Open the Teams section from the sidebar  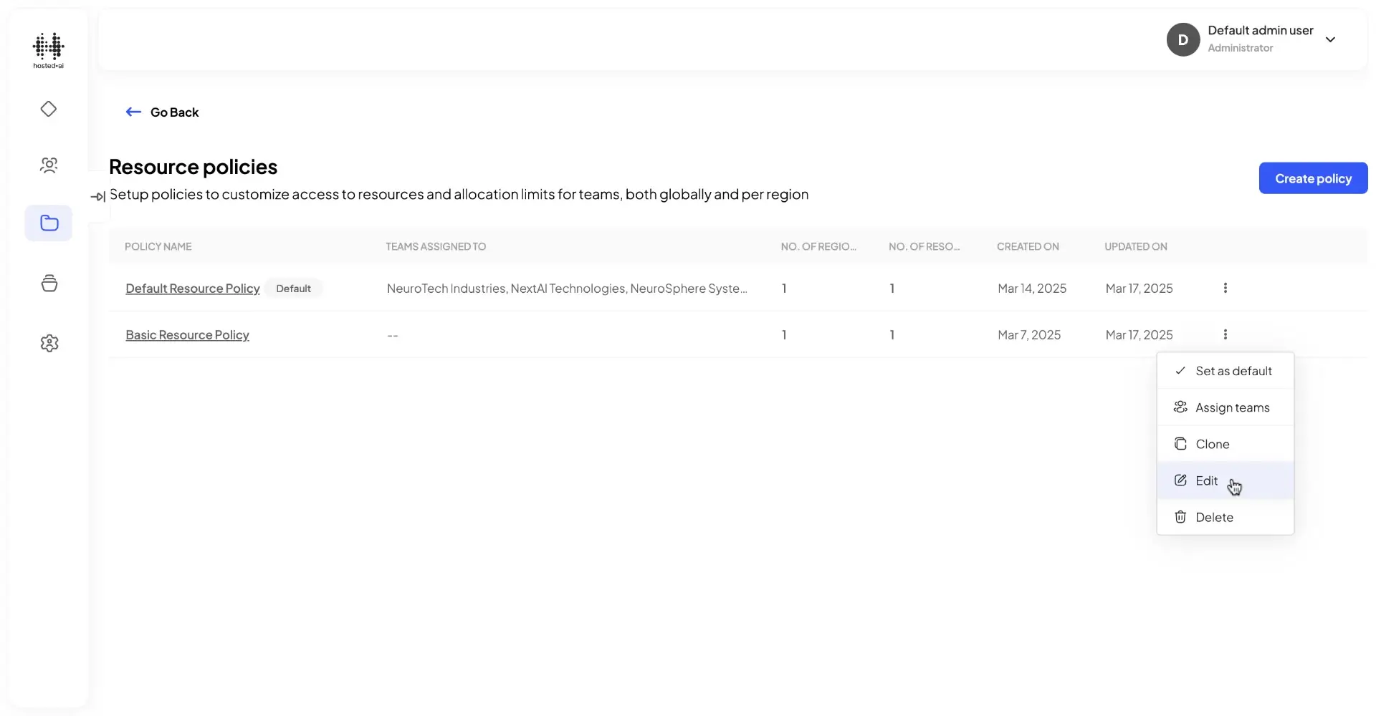(x=48, y=165)
